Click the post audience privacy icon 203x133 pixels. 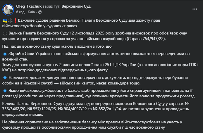40,12
